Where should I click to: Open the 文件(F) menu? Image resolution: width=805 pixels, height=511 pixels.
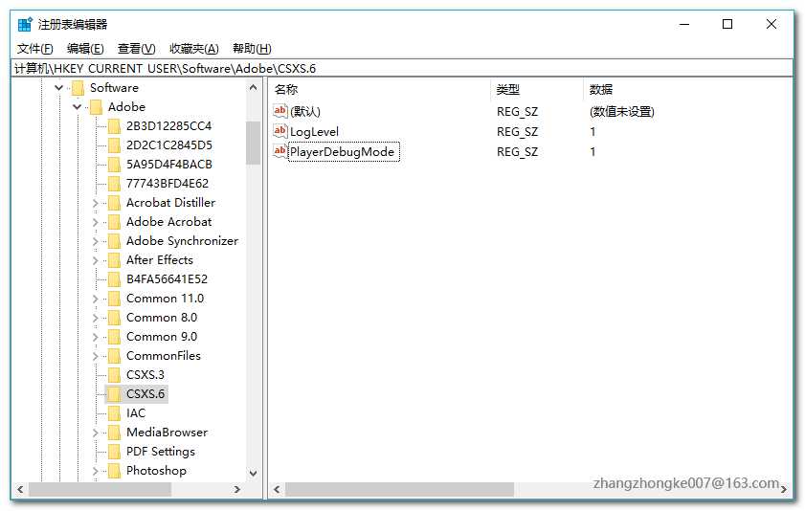(x=34, y=49)
